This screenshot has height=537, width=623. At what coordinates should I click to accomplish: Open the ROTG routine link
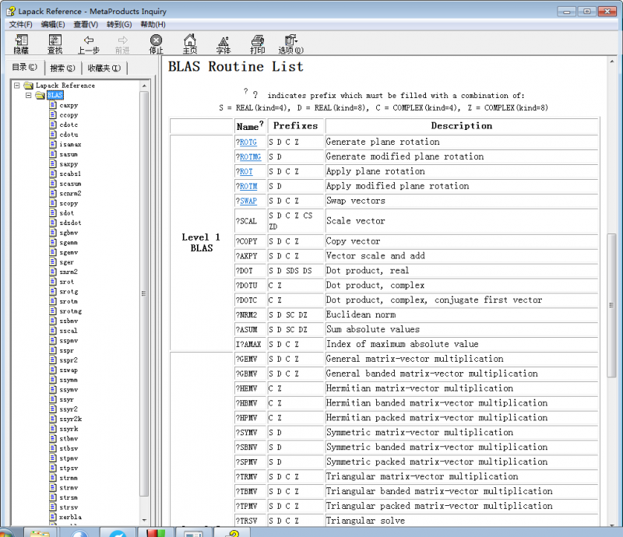pos(248,142)
